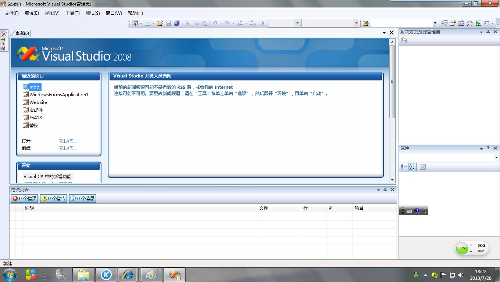Viewport: 500px width, 282px height.
Task: Open the Find combo box dropdown arrow
Action: pos(435,23)
